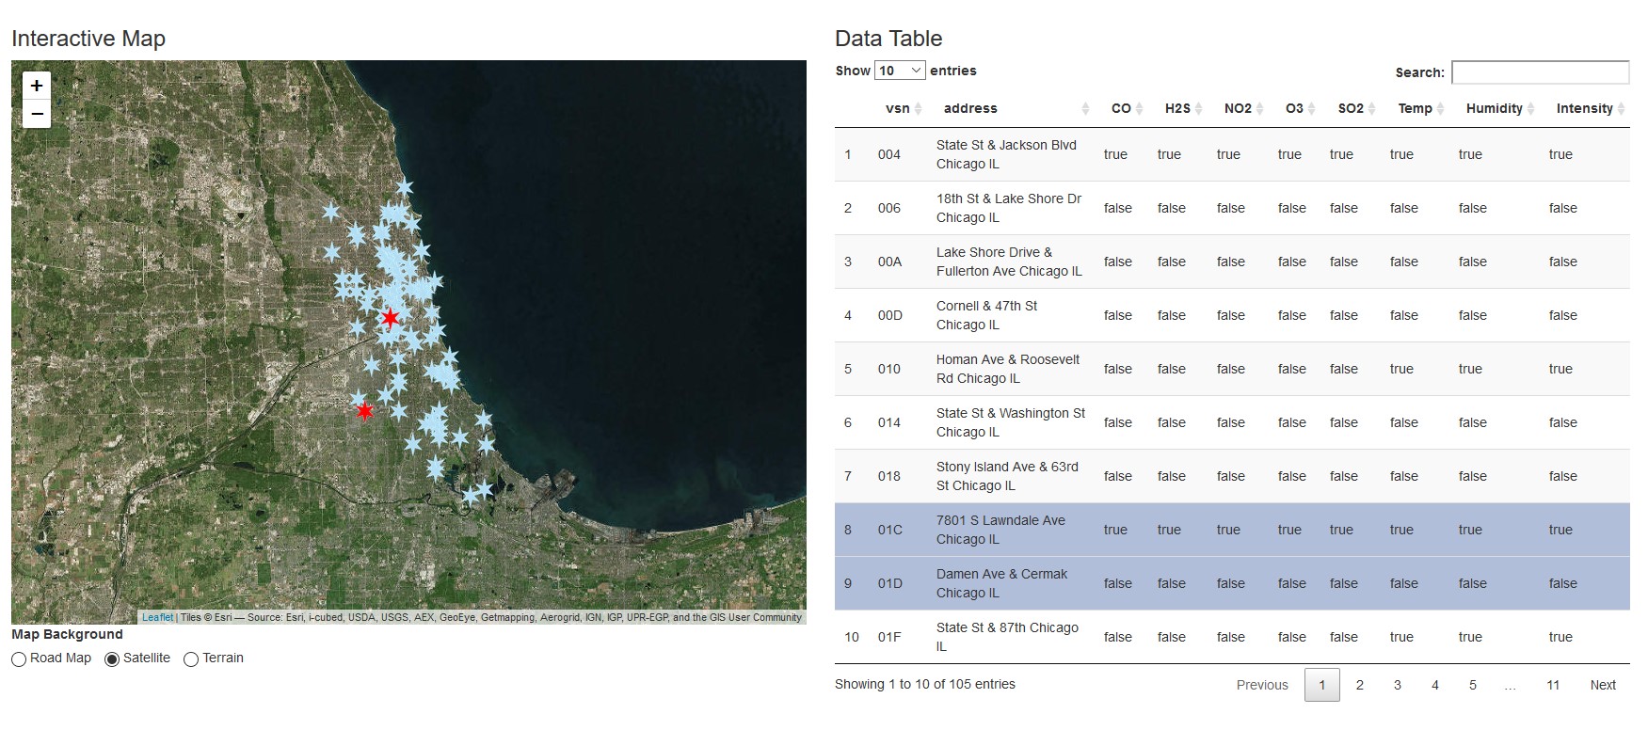
Task: Go to Previous page
Action: click(x=1262, y=685)
